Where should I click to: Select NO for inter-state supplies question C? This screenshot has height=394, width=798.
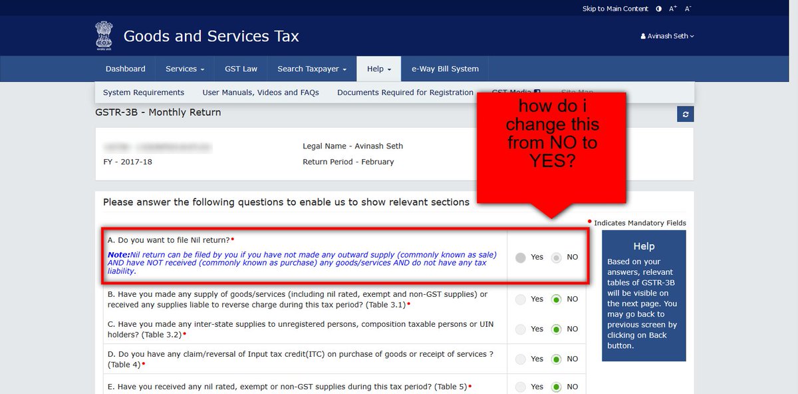[x=555, y=329]
